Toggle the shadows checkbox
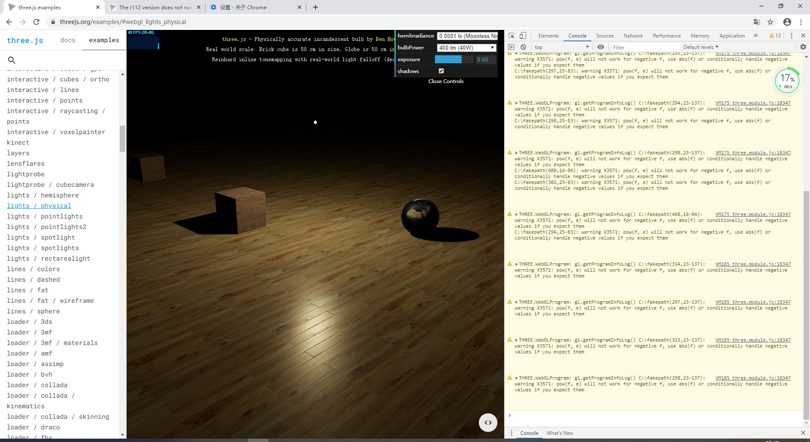This screenshot has height=442, width=810. pos(441,71)
